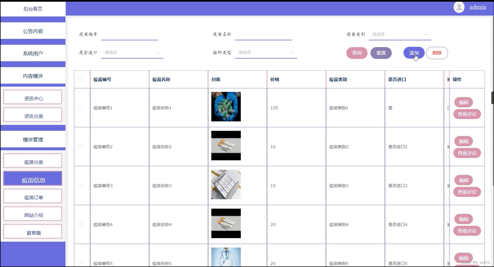494x267 pixels.
Task: Open 疫苗订单 in the sidebar
Action: (x=33, y=196)
